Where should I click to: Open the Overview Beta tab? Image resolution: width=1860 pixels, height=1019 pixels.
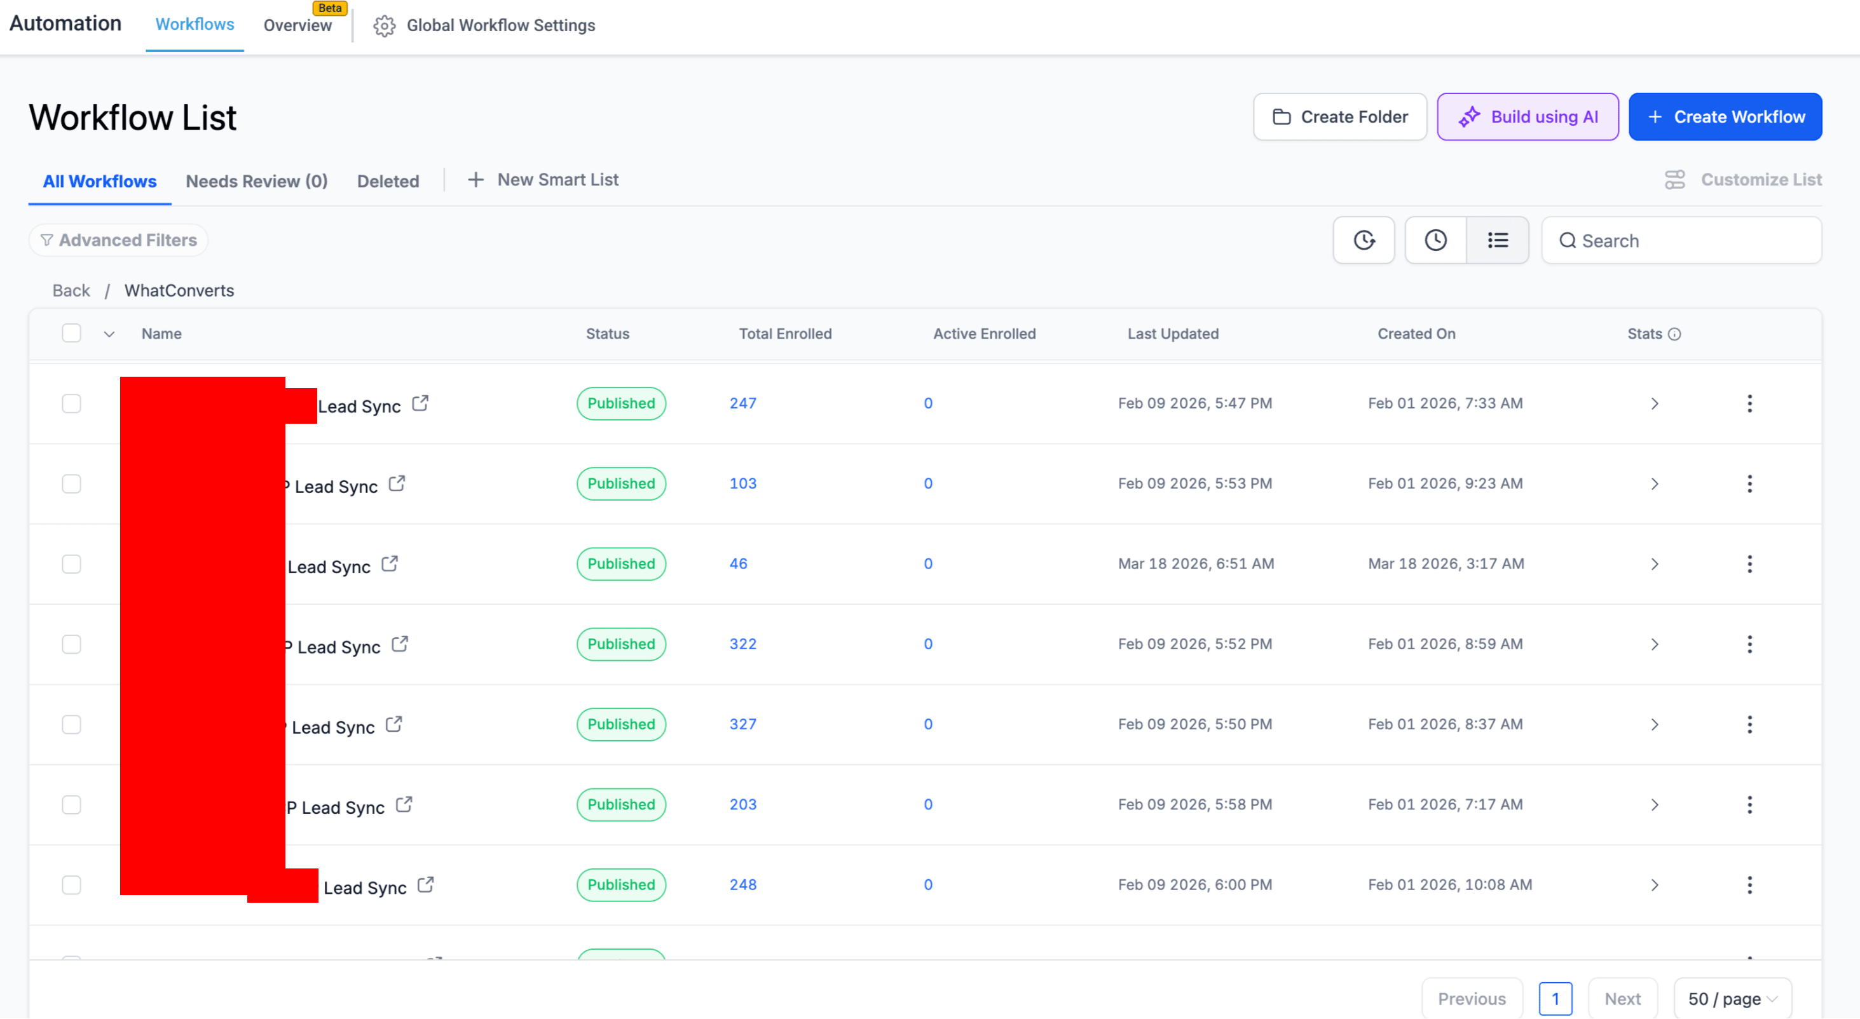(297, 25)
